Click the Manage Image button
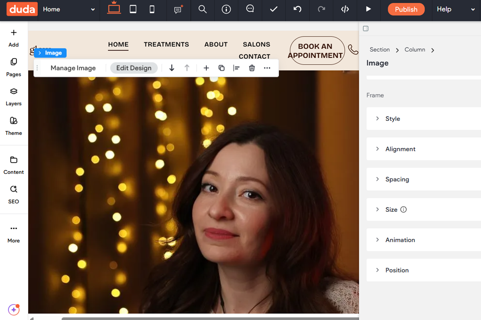 point(73,68)
